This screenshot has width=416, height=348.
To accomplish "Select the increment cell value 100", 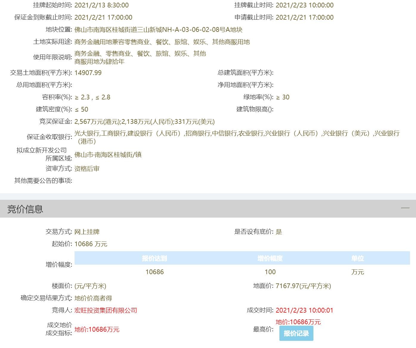I will (x=270, y=272).
